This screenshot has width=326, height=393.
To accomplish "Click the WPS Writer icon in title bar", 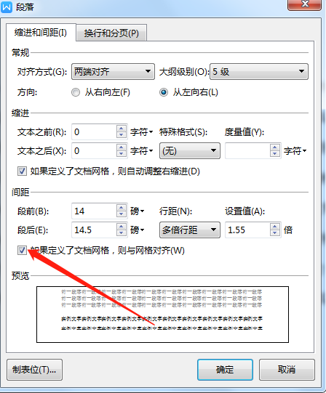I will pyautogui.click(x=7, y=7).
